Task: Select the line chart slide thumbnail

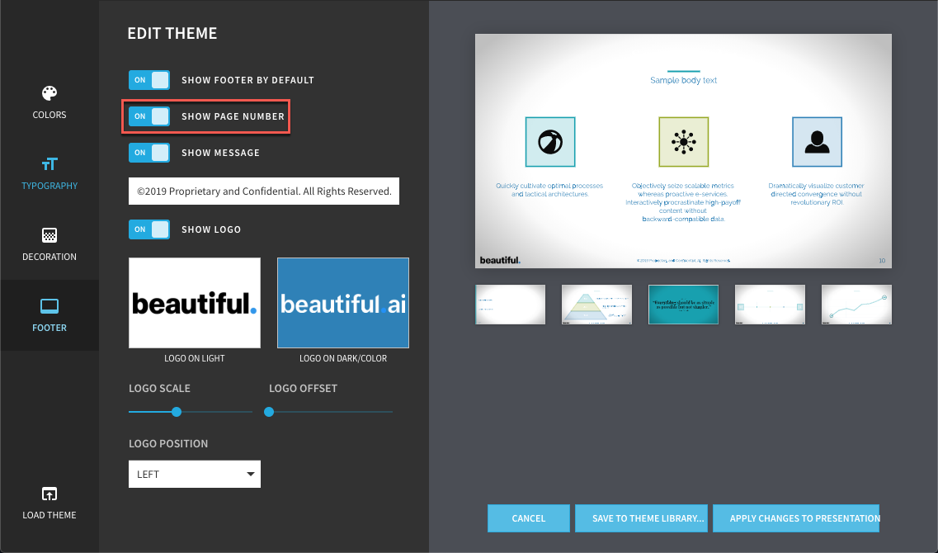Action: coord(856,305)
